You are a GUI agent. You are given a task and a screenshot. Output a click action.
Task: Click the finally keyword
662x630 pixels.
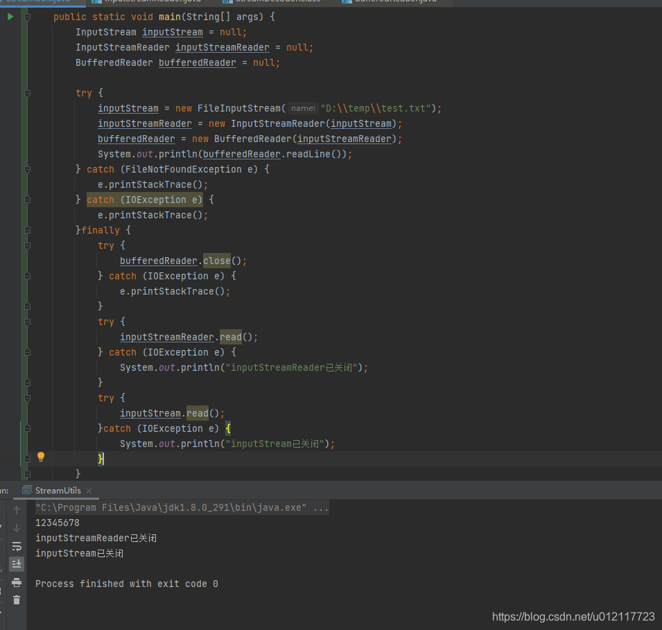(x=101, y=231)
